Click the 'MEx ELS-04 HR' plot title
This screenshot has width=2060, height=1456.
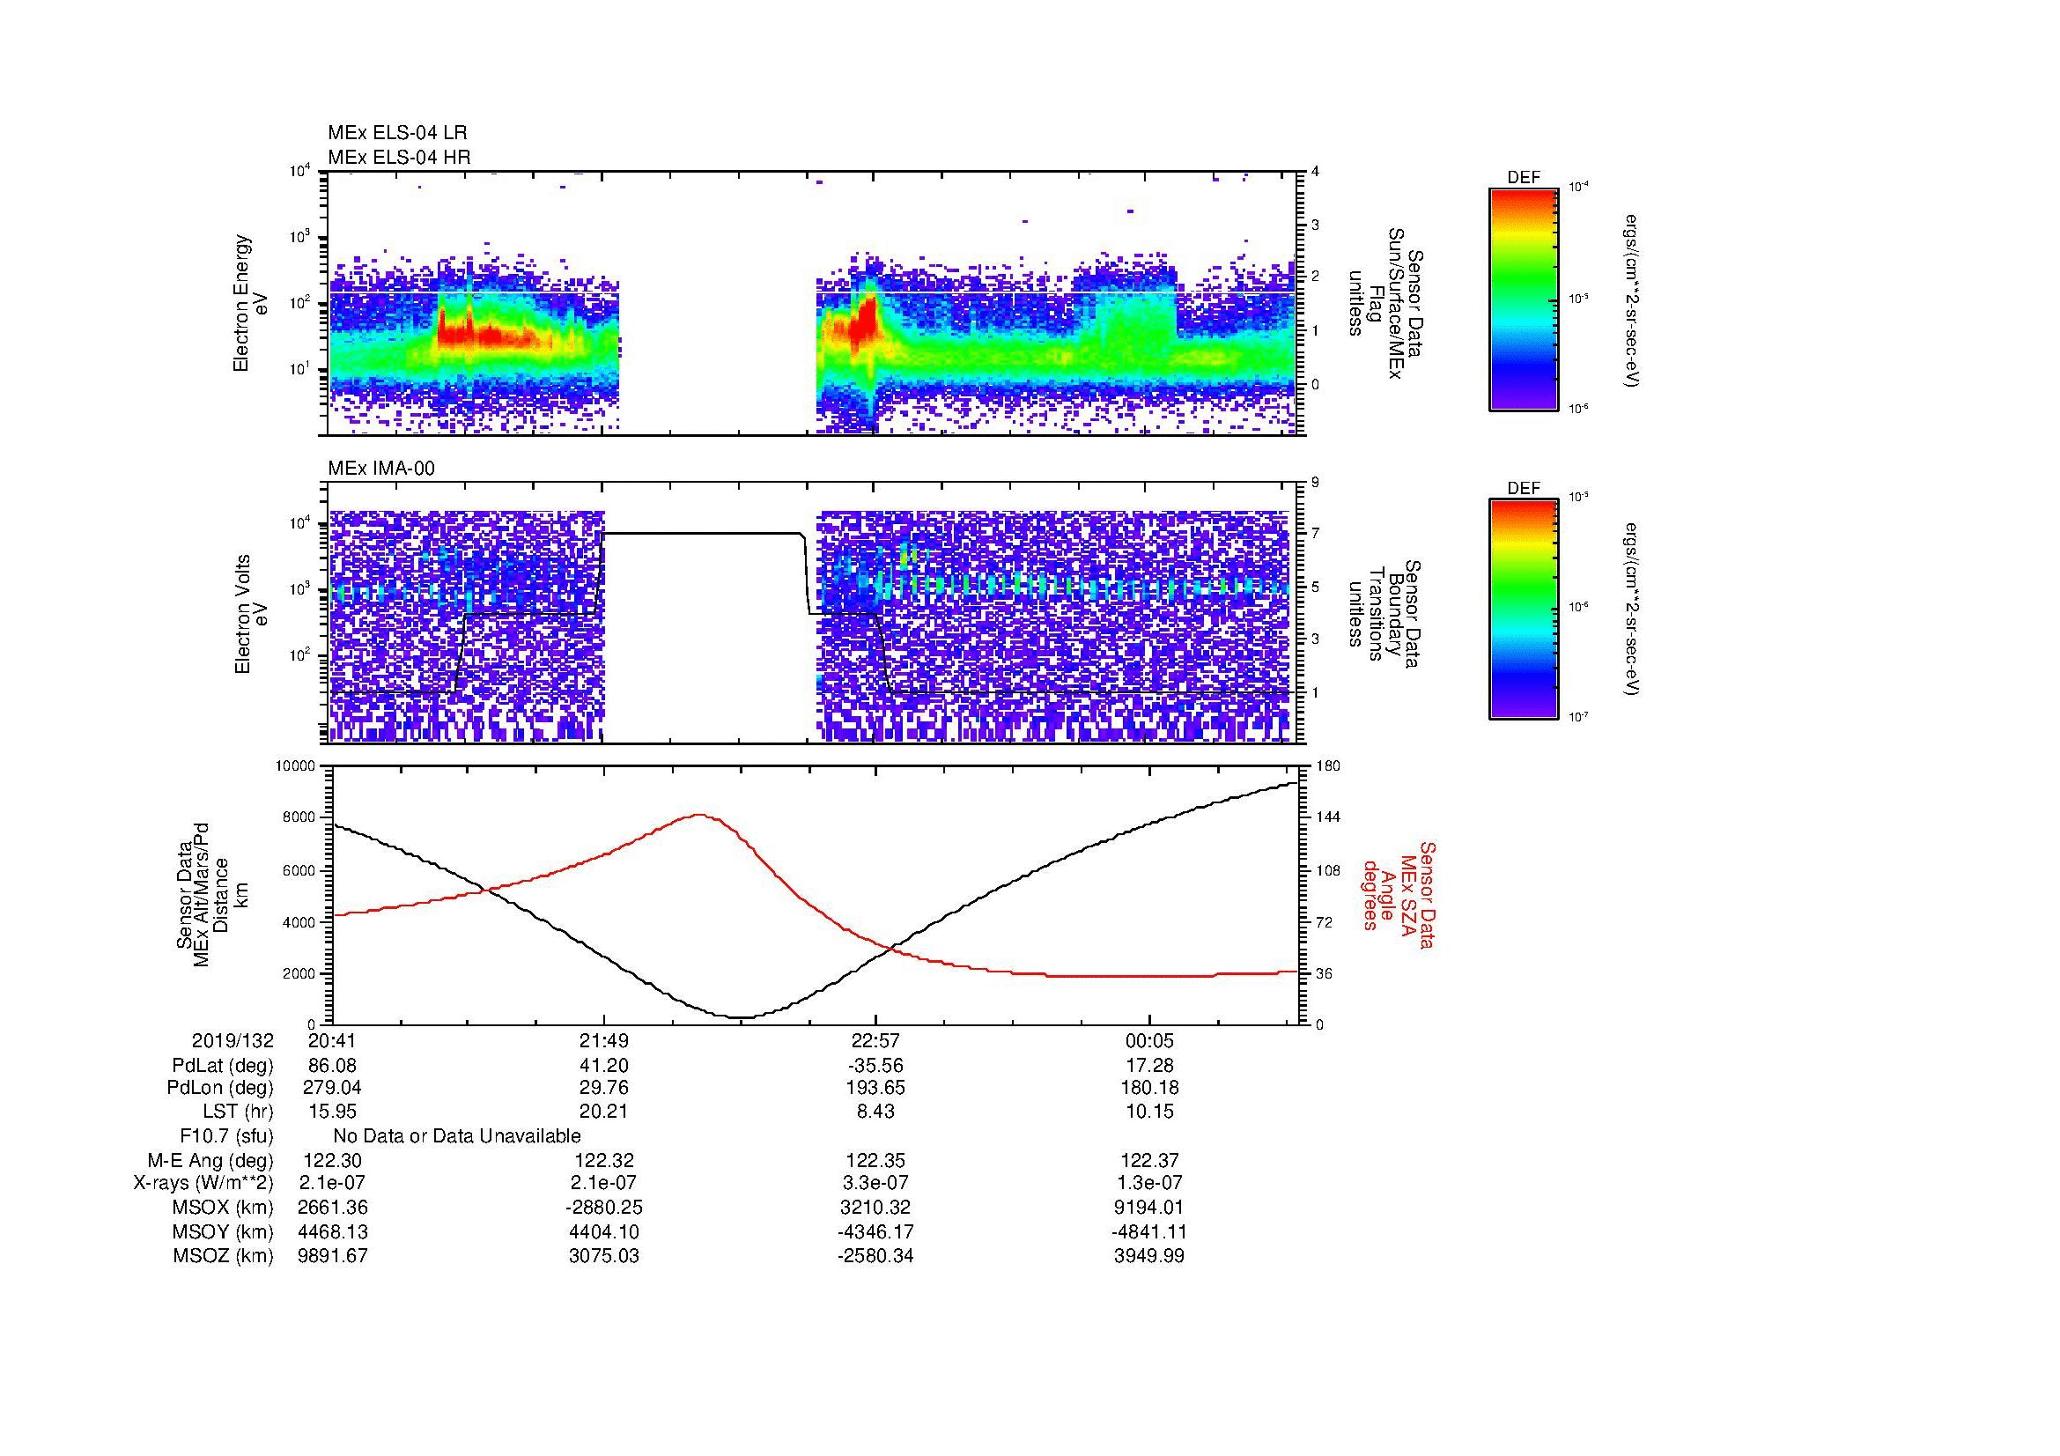(x=399, y=157)
